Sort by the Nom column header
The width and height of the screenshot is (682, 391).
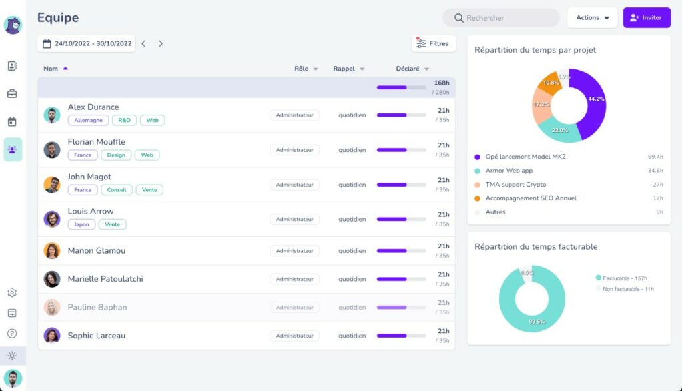[x=51, y=69]
